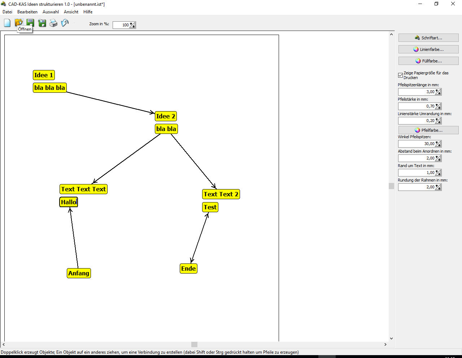
Task: Click the Schriftart... button
Action: pyautogui.click(x=428, y=38)
